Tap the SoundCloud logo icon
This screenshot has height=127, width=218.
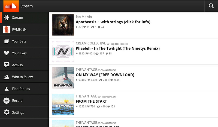tap(11, 6)
